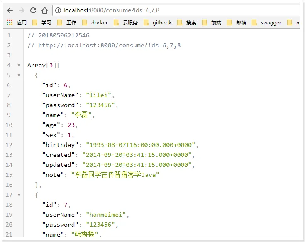Collapse the Array[3] node on line 4
The width and height of the screenshot is (305, 242).
click(19, 65)
